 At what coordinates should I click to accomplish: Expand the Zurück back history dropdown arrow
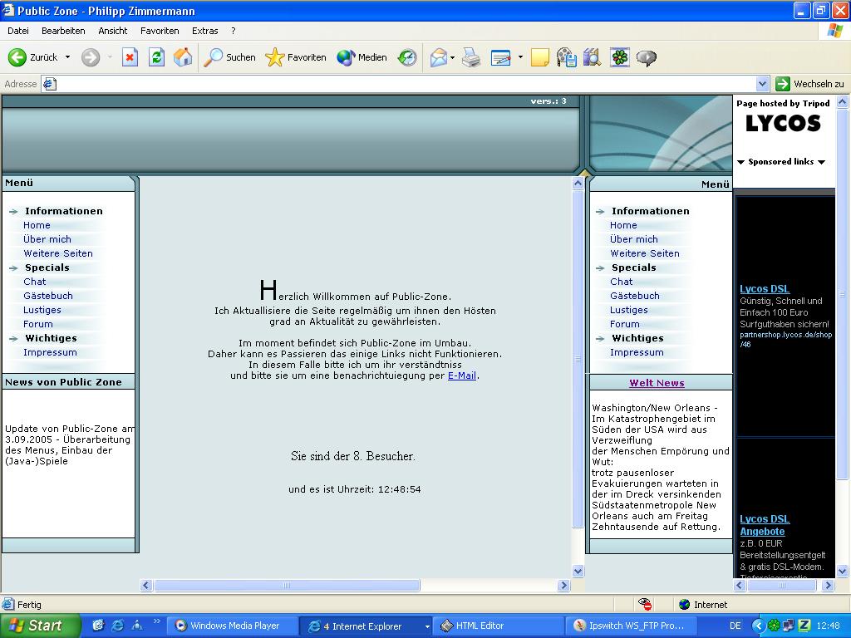pyautogui.click(x=68, y=57)
